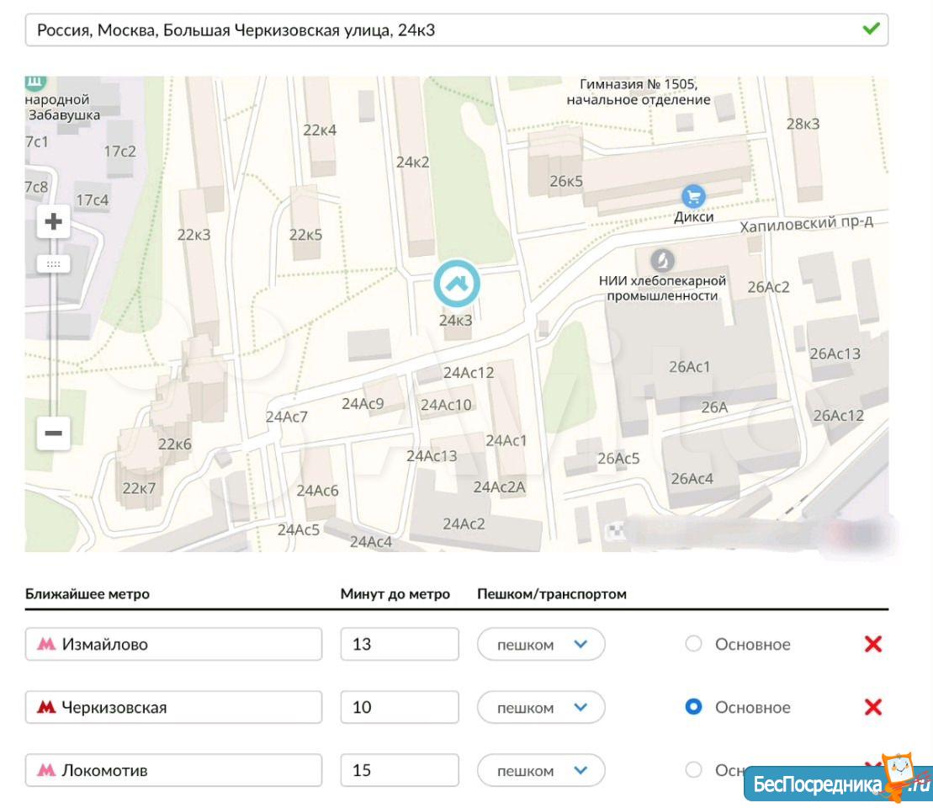
Task: Click the address input field
Action: point(437,30)
